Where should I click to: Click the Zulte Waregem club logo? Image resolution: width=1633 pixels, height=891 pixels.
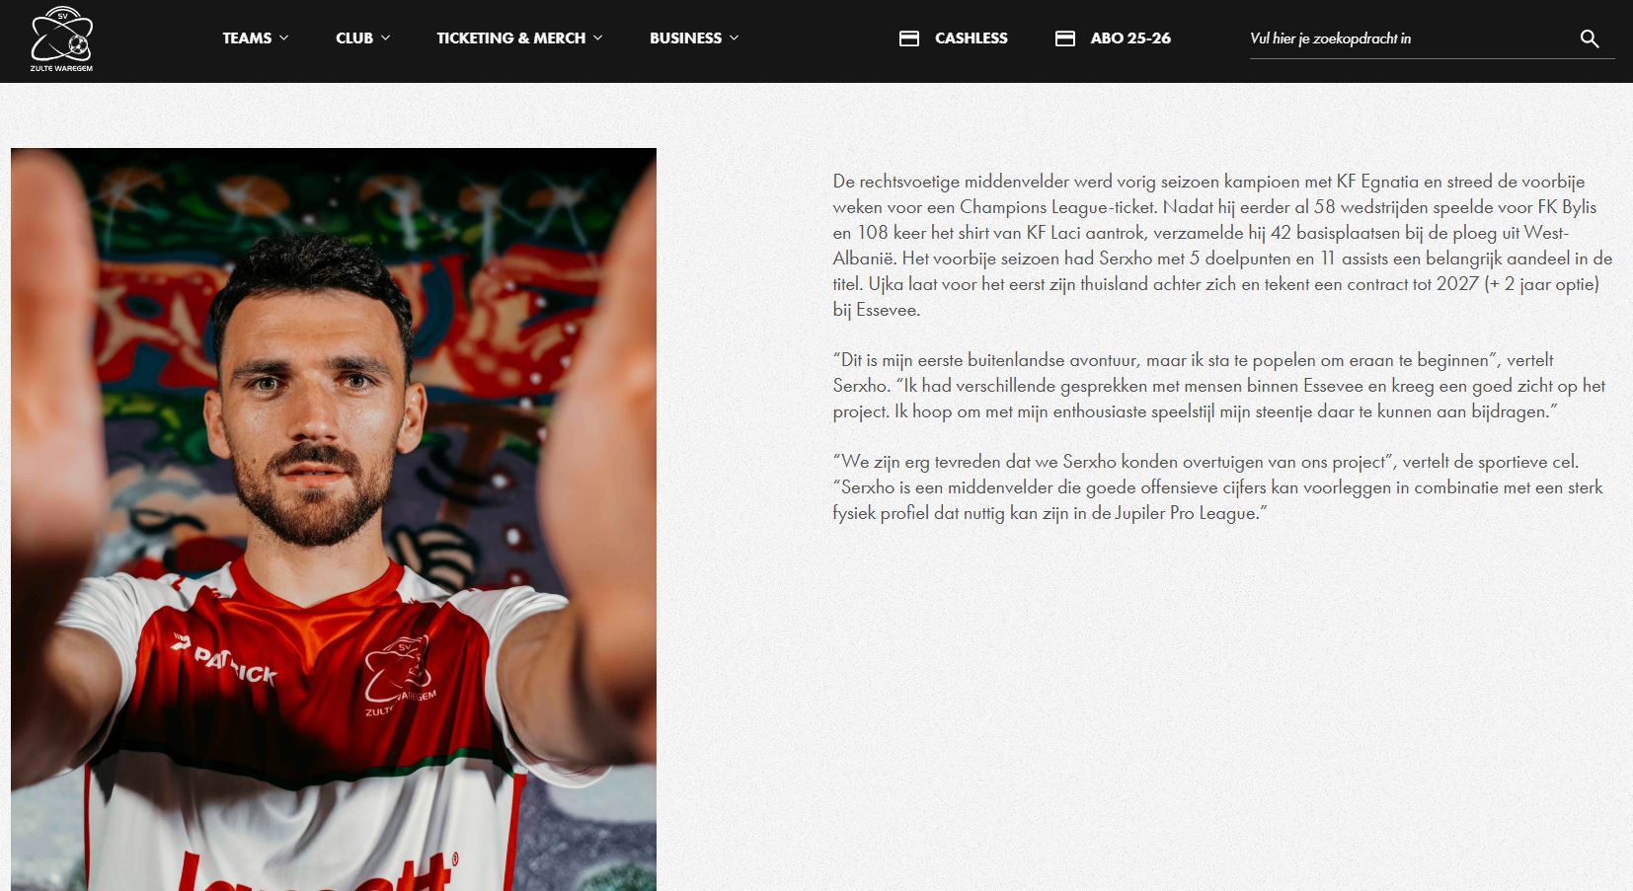(x=61, y=39)
